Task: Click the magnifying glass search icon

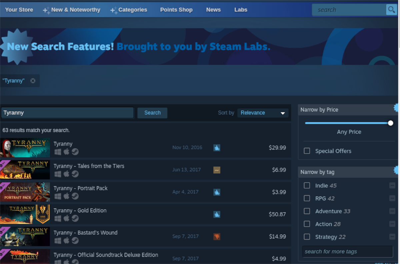Action: coord(391,10)
